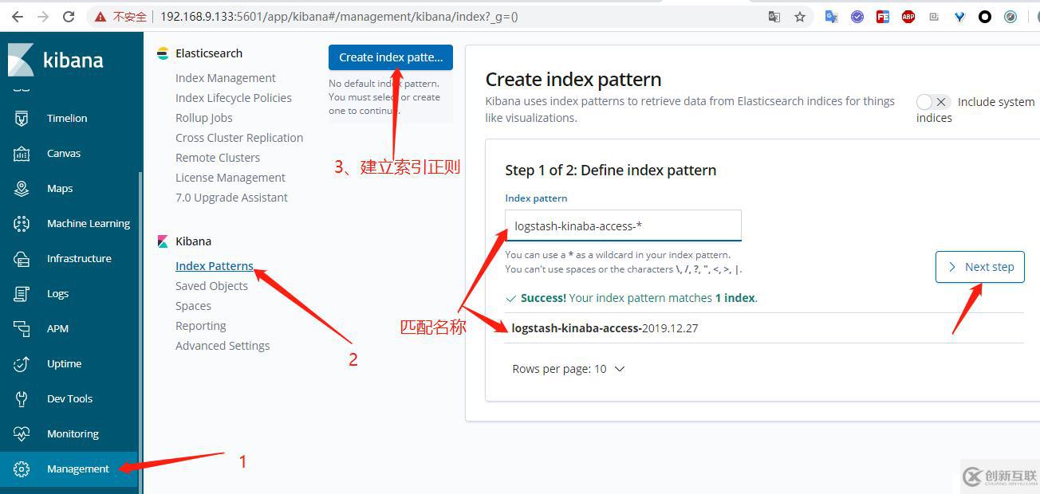Open Index Lifecycle Policies

pyautogui.click(x=234, y=98)
